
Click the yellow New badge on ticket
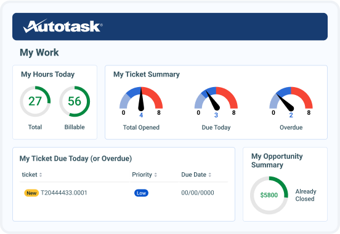[31, 193]
